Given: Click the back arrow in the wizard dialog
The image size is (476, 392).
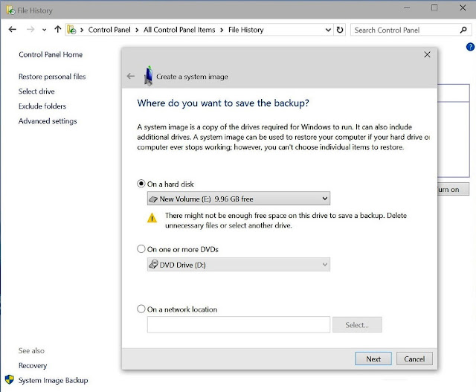Looking at the screenshot, I should [x=131, y=76].
